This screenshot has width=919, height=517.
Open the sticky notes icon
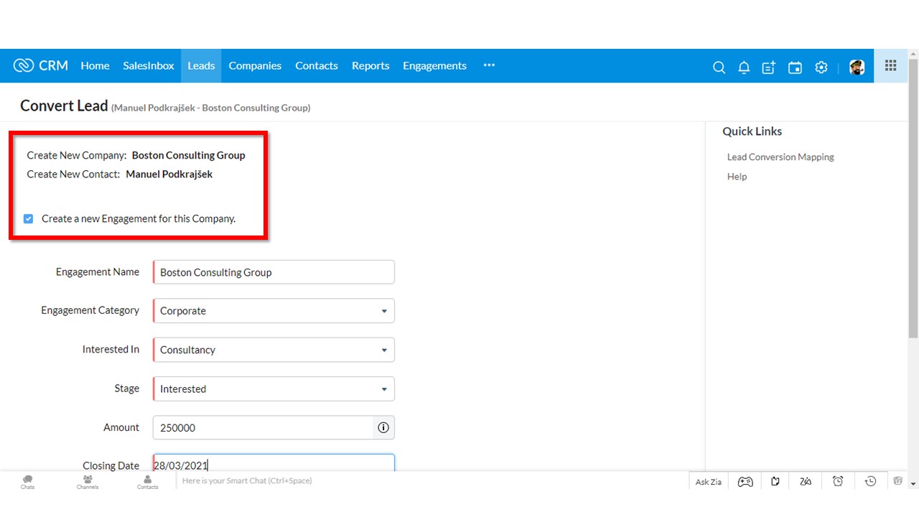pos(775,482)
